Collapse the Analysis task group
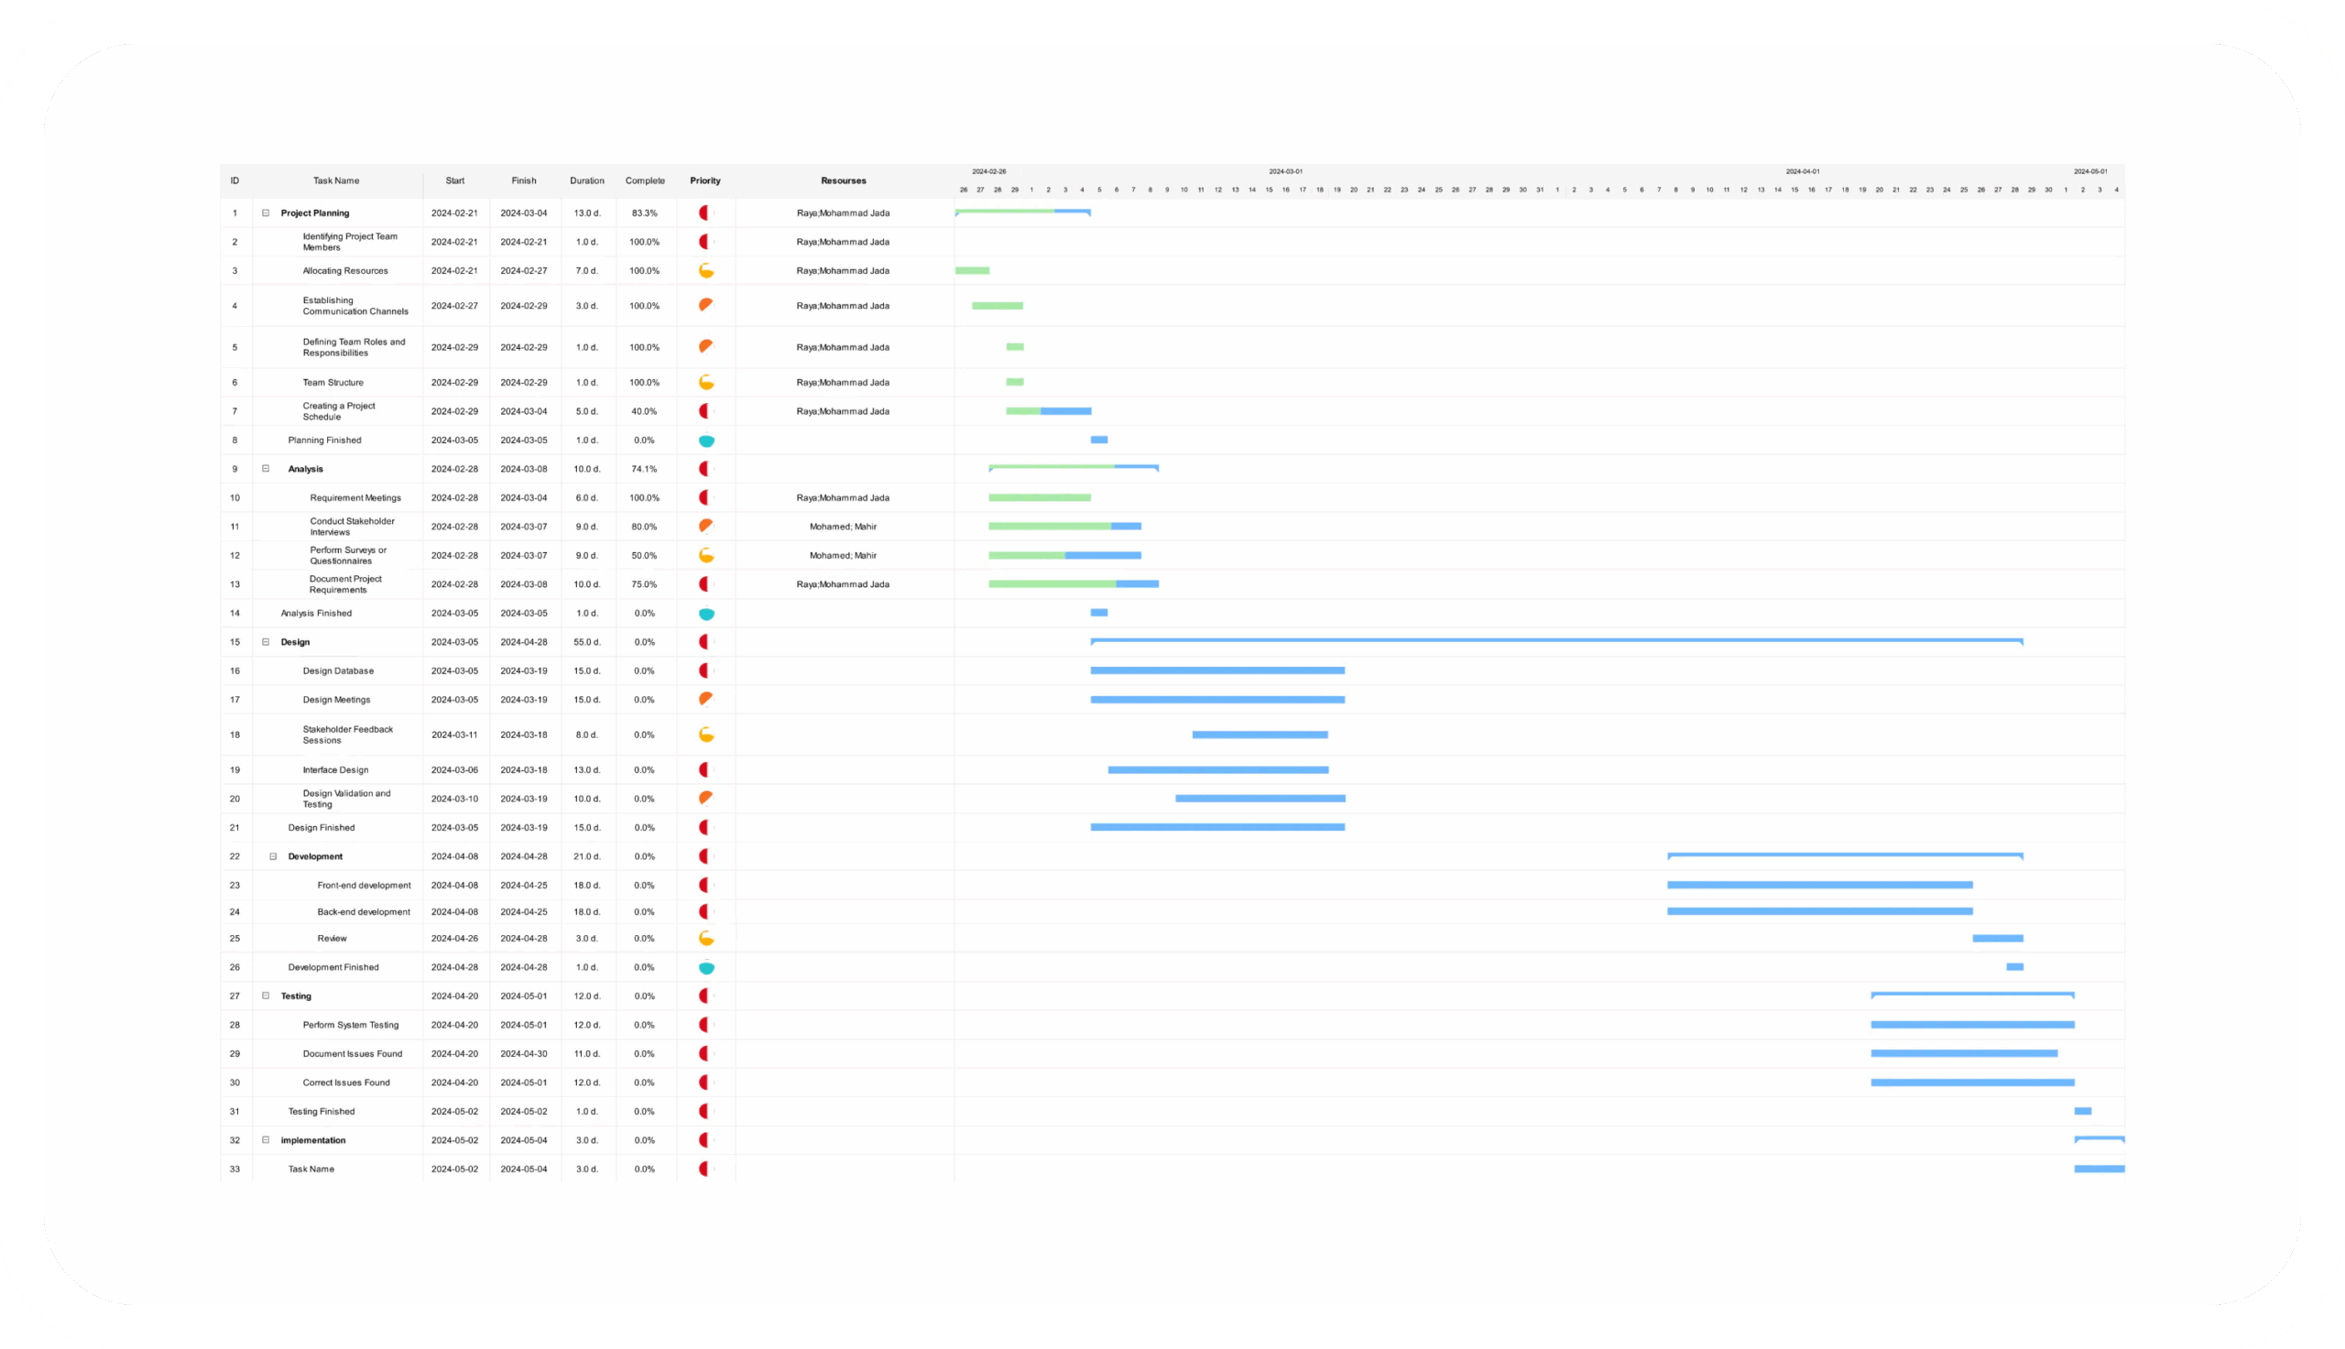2345x1349 pixels. pyautogui.click(x=266, y=469)
